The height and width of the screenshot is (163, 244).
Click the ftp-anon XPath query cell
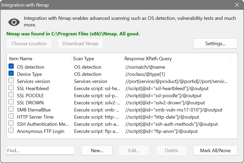tap(161, 132)
